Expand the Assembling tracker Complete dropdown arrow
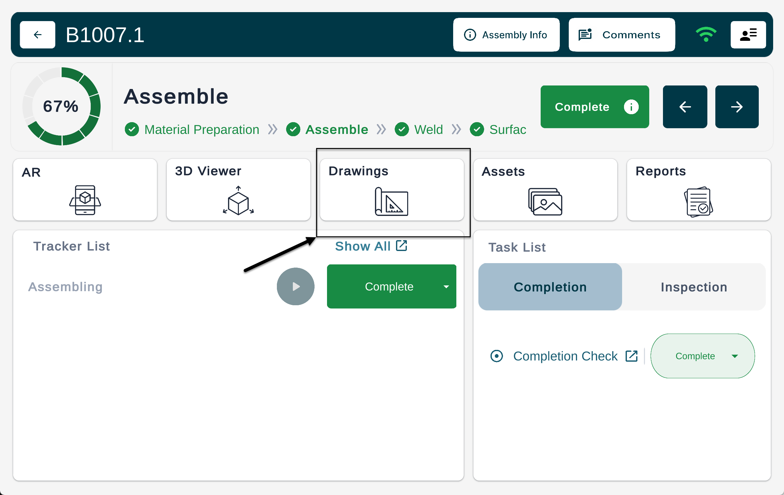 [x=446, y=286]
